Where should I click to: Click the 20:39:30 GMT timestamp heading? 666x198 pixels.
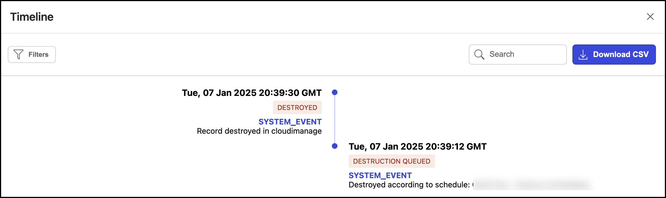point(252,93)
